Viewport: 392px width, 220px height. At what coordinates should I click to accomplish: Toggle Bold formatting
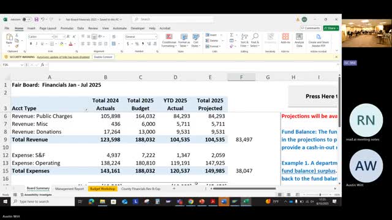[31, 43]
